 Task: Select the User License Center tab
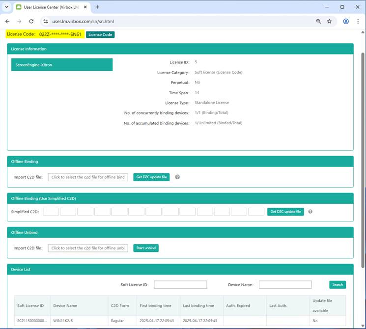52,7
